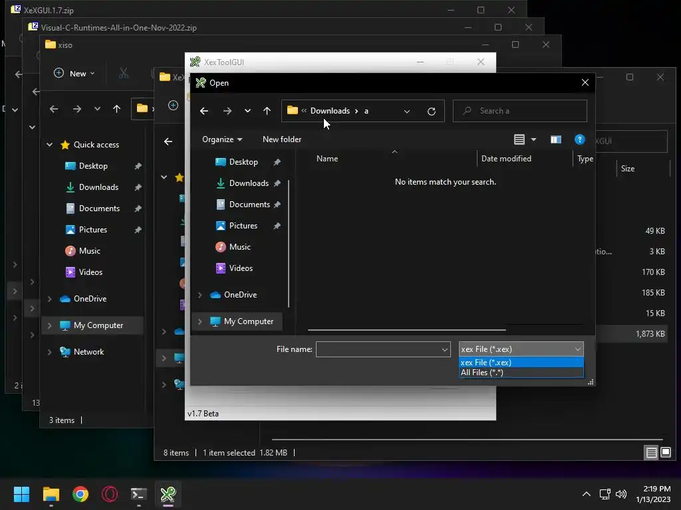The width and height of the screenshot is (681, 510).
Task: Open the File name history dropdown
Action: pos(445,349)
